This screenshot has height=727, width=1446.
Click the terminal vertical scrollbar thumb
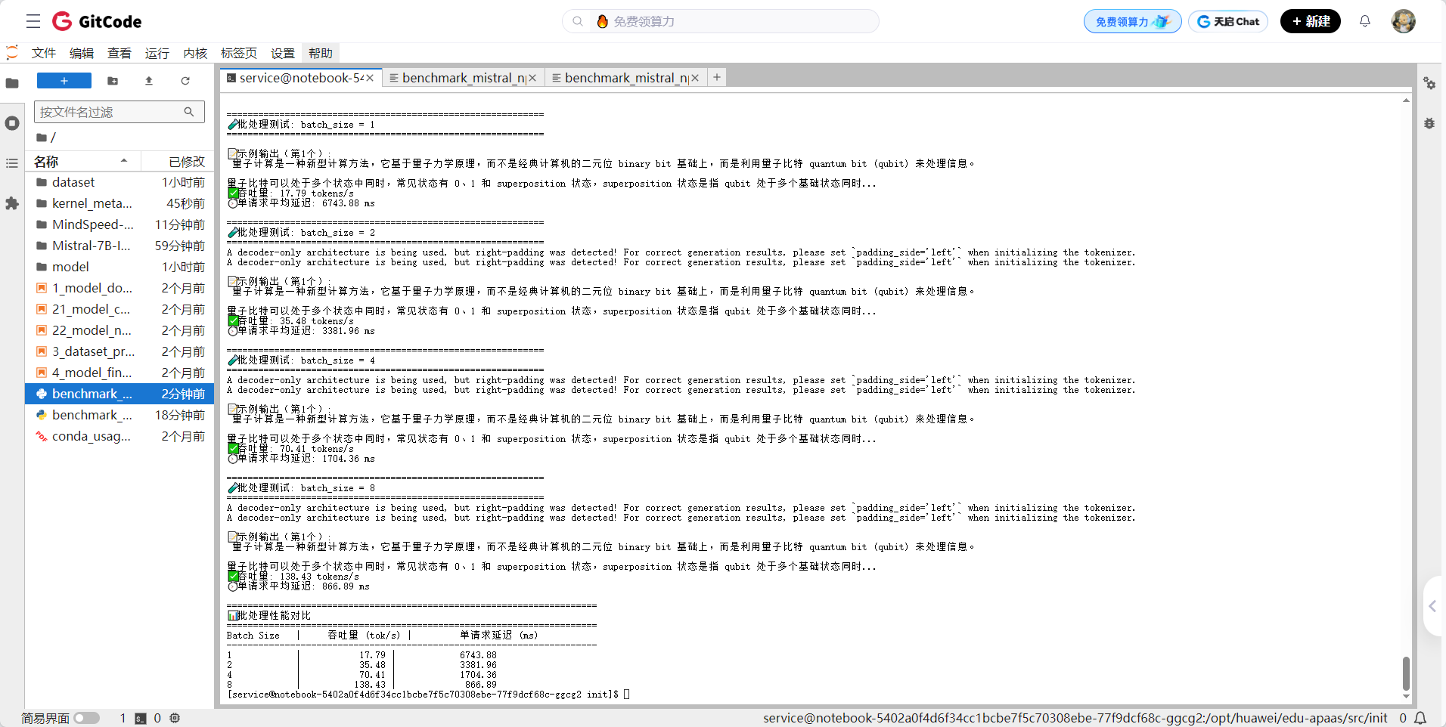[1406, 673]
